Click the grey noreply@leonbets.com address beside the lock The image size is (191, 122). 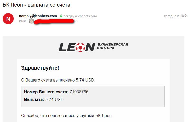pos(80,16)
